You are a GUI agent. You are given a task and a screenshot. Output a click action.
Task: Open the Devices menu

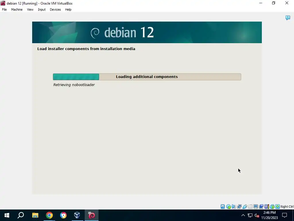(55, 9)
